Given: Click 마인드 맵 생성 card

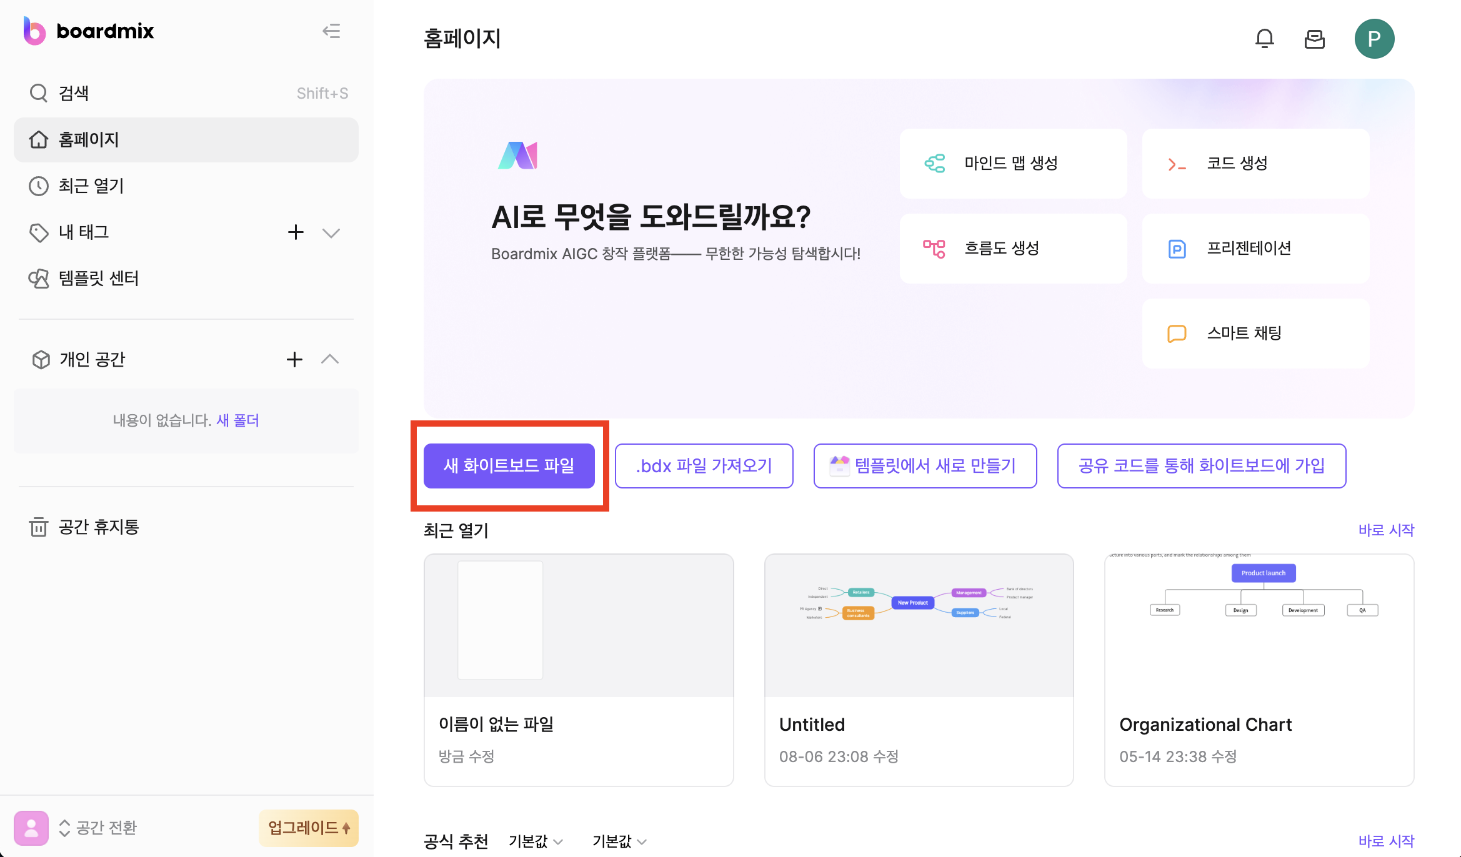Looking at the screenshot, I should tap(1014, 164).
